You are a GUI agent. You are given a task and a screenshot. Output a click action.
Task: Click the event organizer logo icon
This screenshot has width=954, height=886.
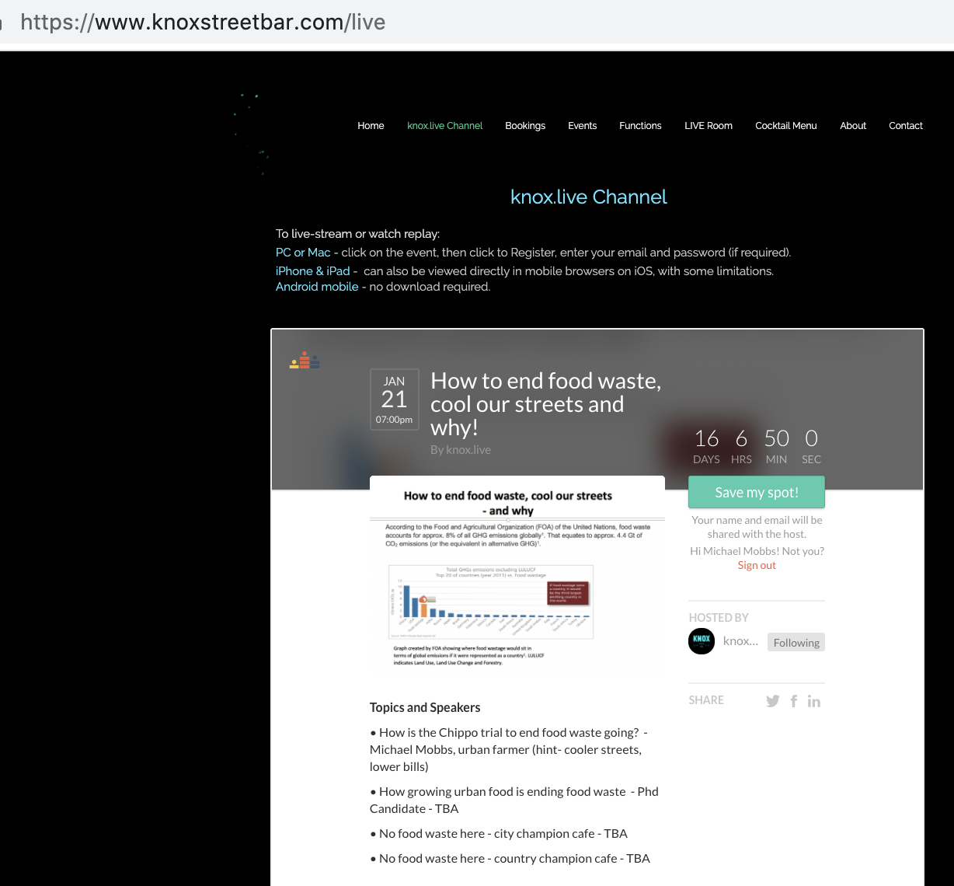point(305,361)
